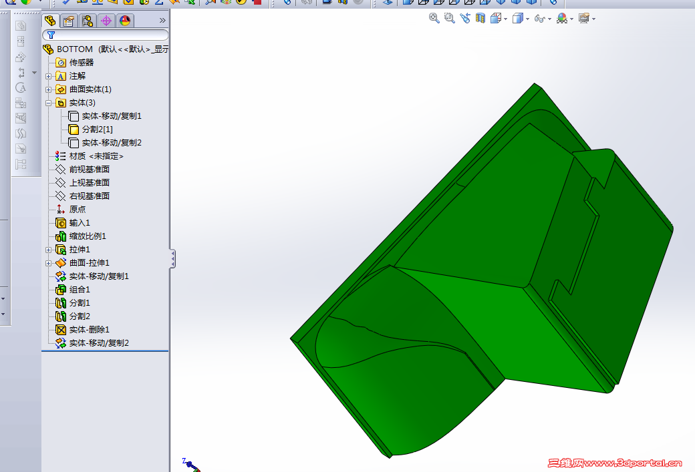The width and height of the screenshot is (695, 472).
Task: Open the DisplayManager color ball tab
Action: 125,21
